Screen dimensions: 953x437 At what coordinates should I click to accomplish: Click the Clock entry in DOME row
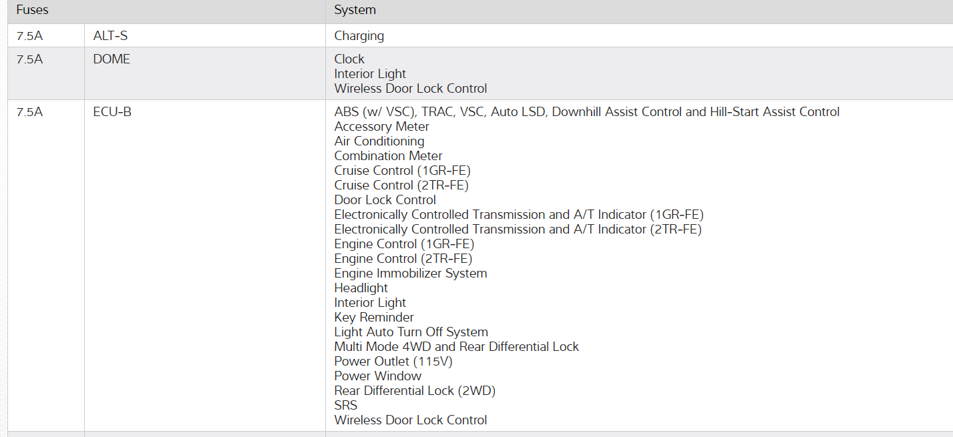(349, 59)
